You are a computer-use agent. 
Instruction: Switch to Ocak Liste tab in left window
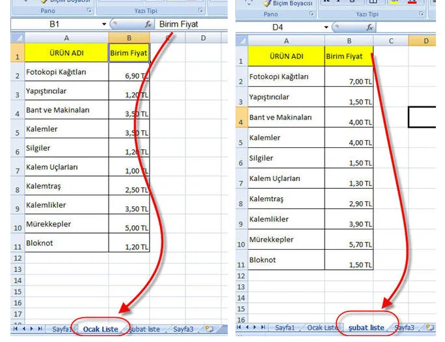(100, 329)
